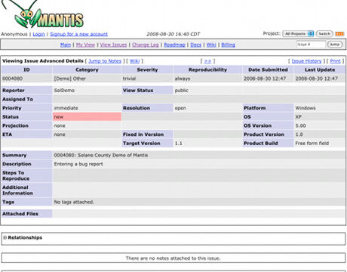Click the Fixed in Version label
The height and width of the screenshot is (272, 347).
pyautogui.click(x=143, y=134)
